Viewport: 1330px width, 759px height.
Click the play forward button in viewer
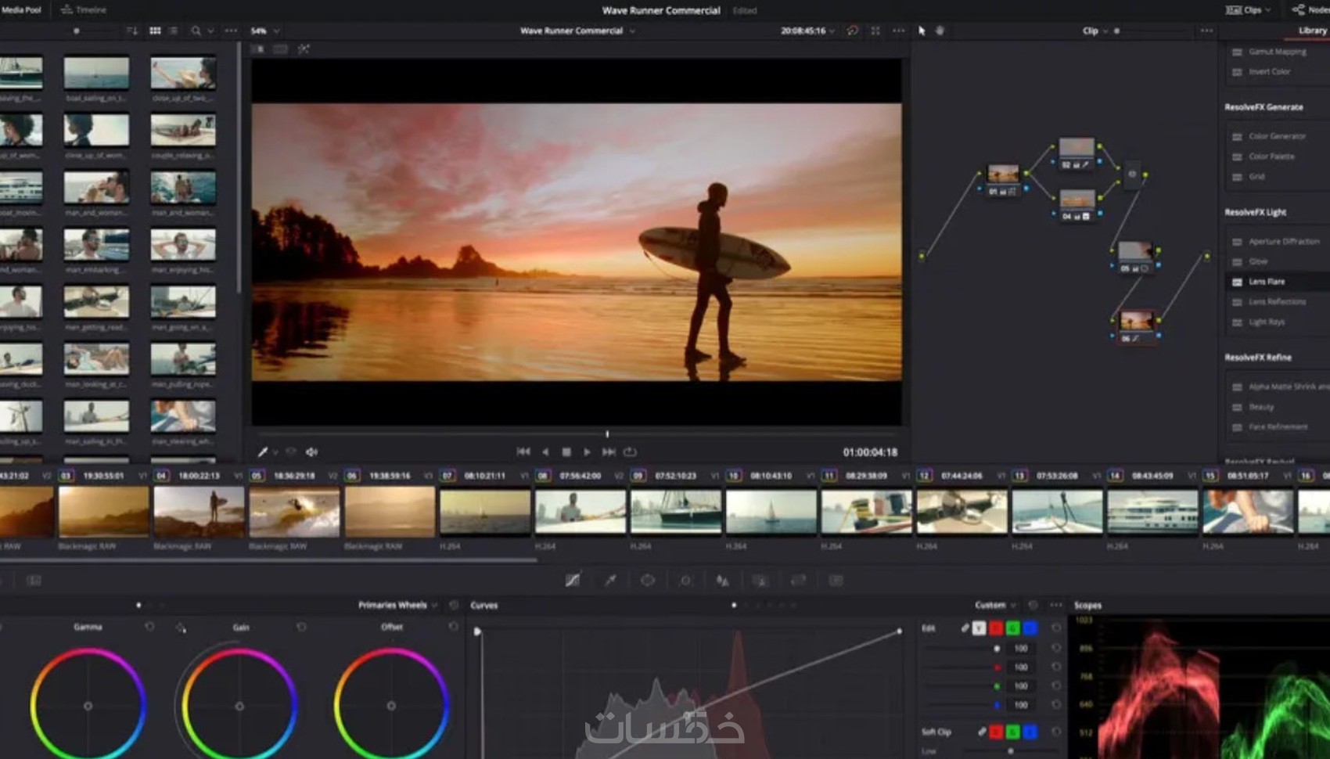[x=587, y=452]
